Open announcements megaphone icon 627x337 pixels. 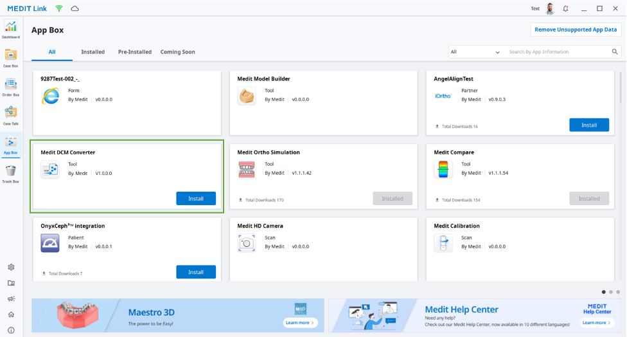[x=11, y=298]
